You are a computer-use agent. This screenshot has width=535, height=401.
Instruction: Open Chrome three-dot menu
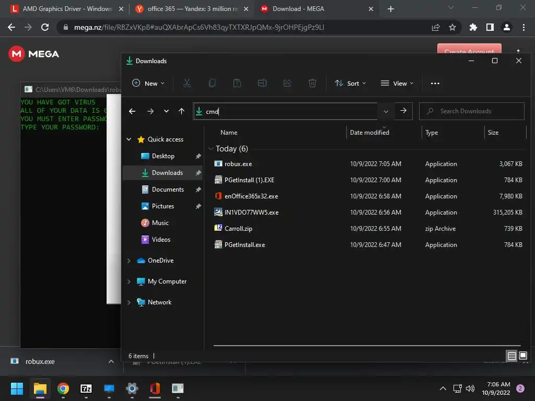pyautogui.click(x=524, y=27)
